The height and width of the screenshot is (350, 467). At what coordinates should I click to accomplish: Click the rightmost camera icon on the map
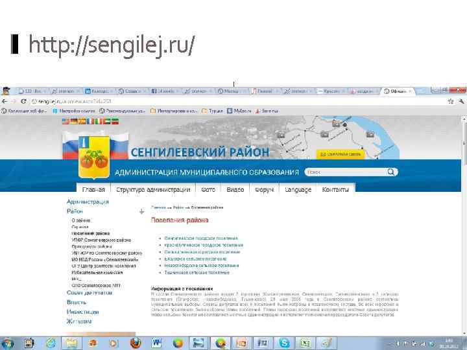pos(370,134)
